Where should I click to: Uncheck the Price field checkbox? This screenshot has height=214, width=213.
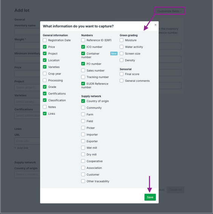click(x=45, y=47)
